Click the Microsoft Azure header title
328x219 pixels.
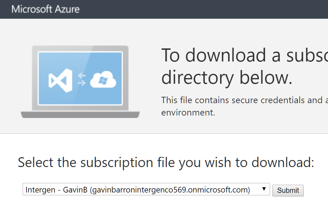[45, 9]
